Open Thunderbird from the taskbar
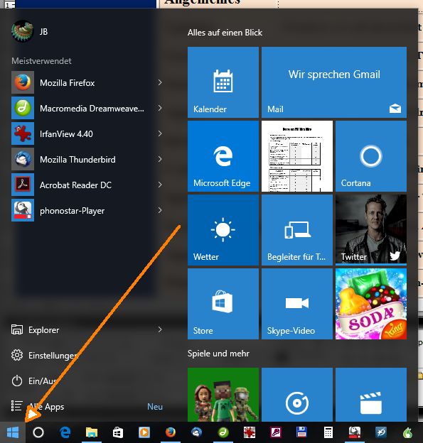 pos(197,432)
